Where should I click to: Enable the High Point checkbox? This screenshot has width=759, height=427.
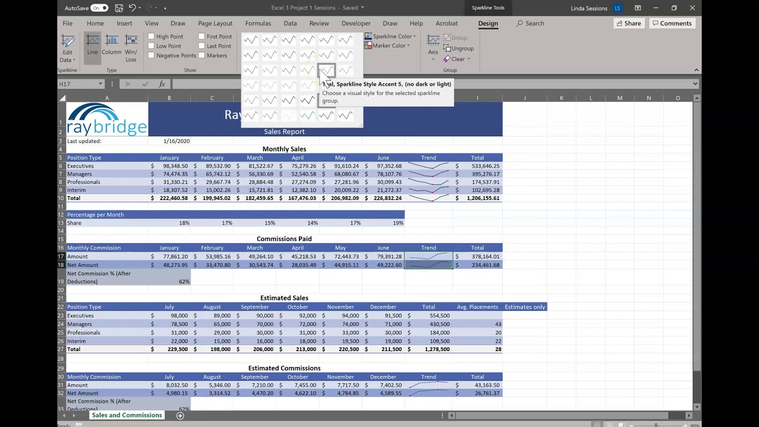(x=151, y=36)
